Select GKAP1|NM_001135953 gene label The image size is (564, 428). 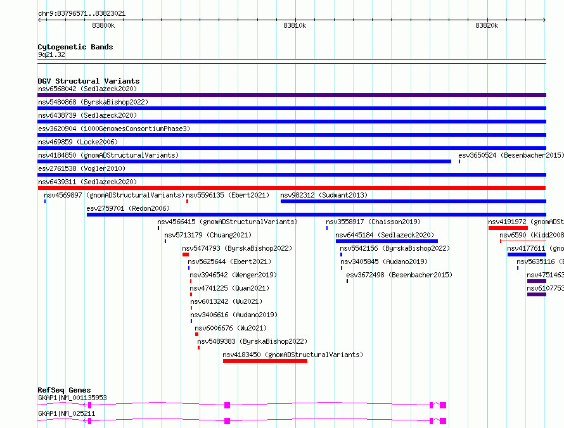coord(72,398)
